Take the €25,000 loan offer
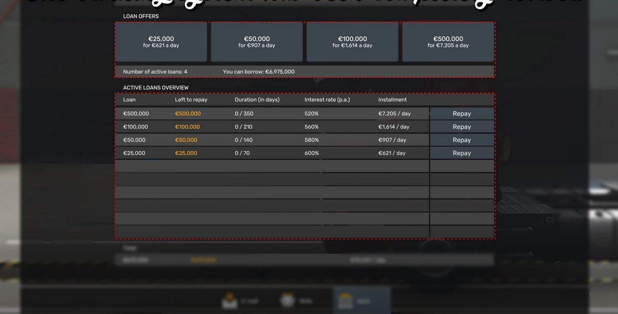This screenshot has width=618, height=314. tap(161, 42)
